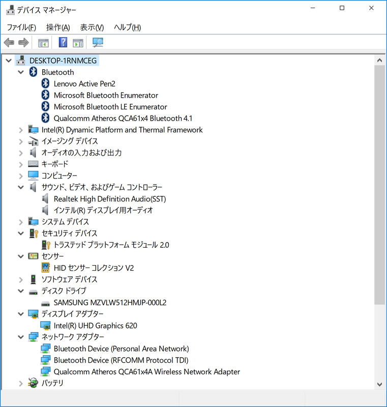387x407 pixels.
Task: Collapse the センサー category
Action: [21, 256]
